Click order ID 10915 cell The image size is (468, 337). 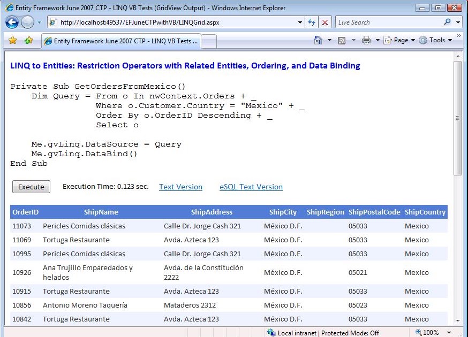[x=21, y=292]
